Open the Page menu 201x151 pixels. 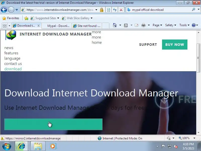pos(157,25)
